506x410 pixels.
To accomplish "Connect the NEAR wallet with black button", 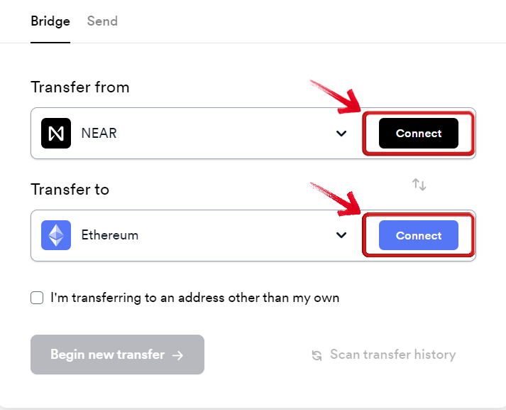I will 419,133.
